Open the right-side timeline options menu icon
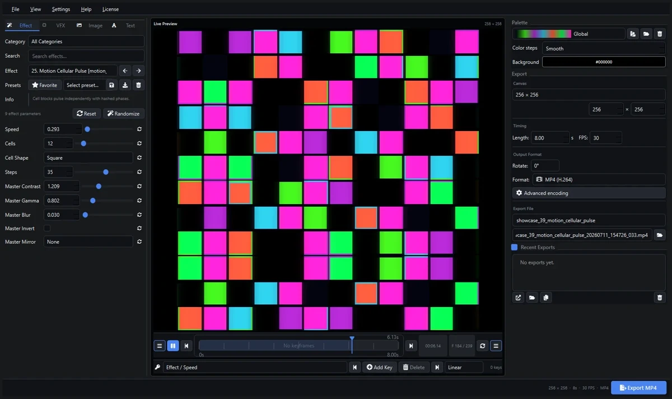 [496, 346]
